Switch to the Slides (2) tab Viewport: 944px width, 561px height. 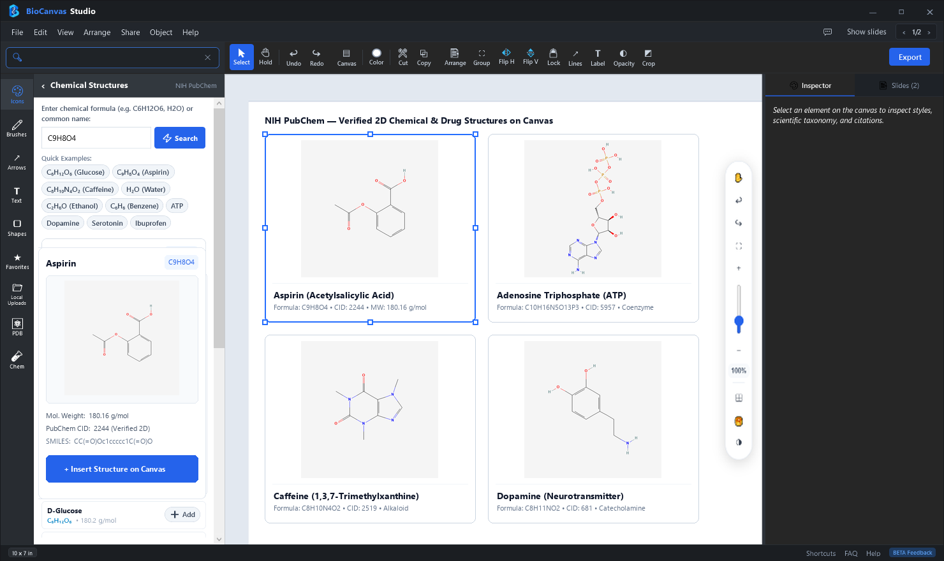(x=899, y=85)
